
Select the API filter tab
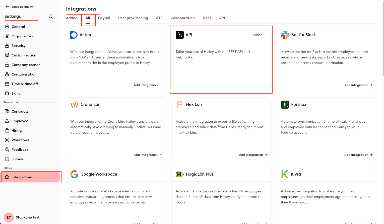point(222,18)
